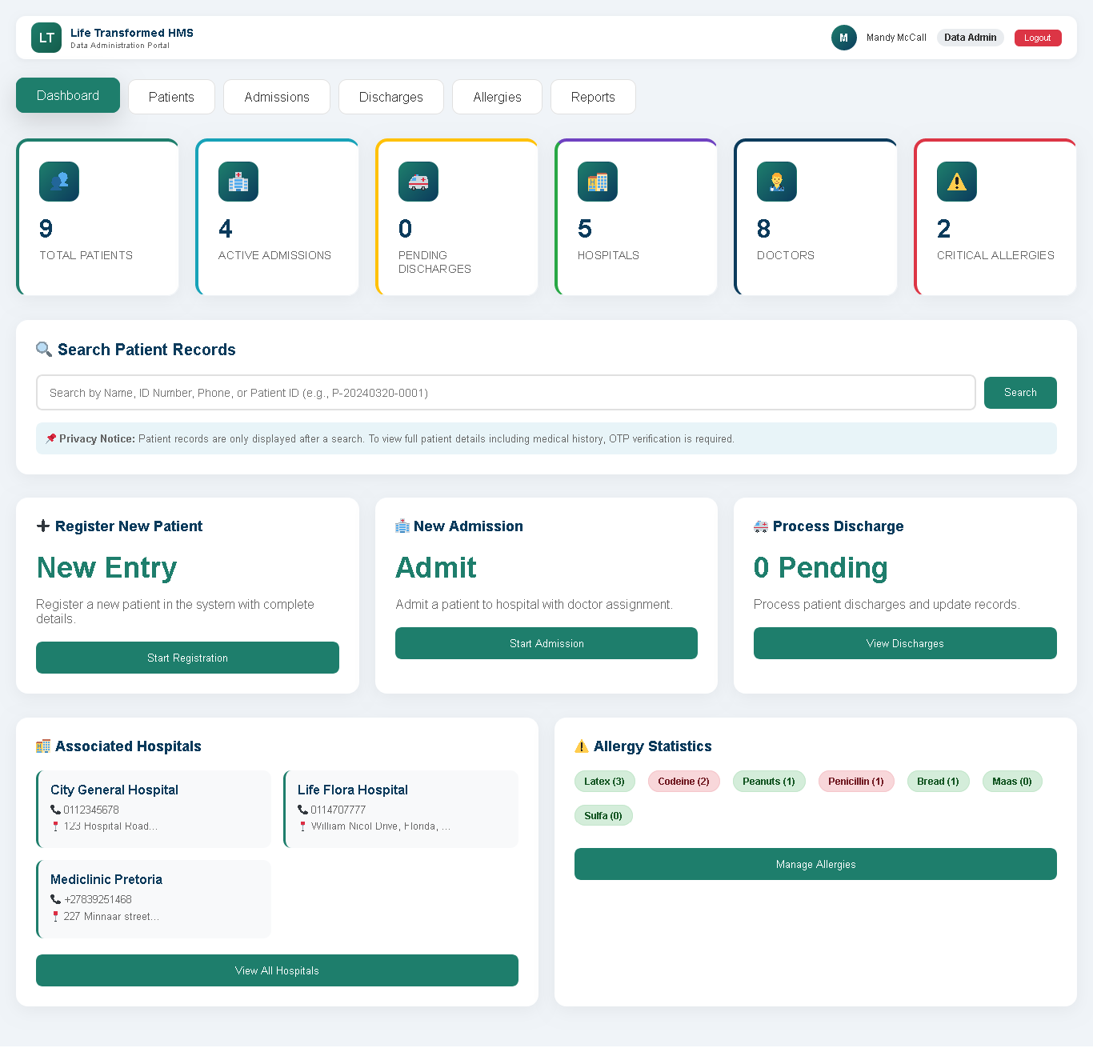Screen dimensions: 1093x1048
Task: Switch to the Patients tab
Action: (x=171, y=97)
